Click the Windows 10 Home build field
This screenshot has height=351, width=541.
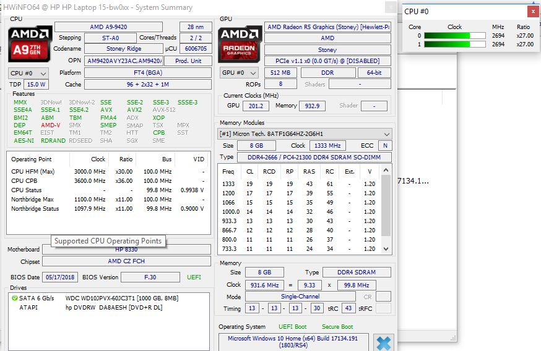293,342
